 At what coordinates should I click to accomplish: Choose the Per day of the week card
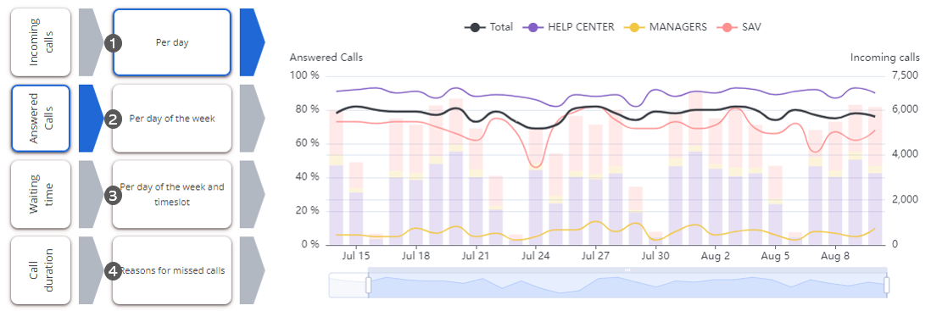171,118
